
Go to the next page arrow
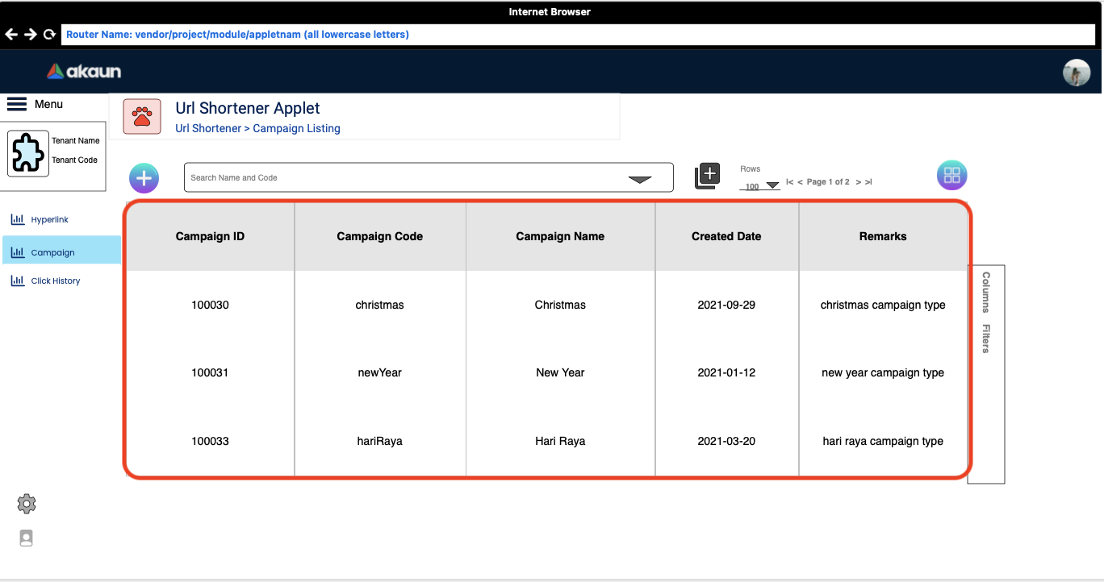[x=859, y=182]
